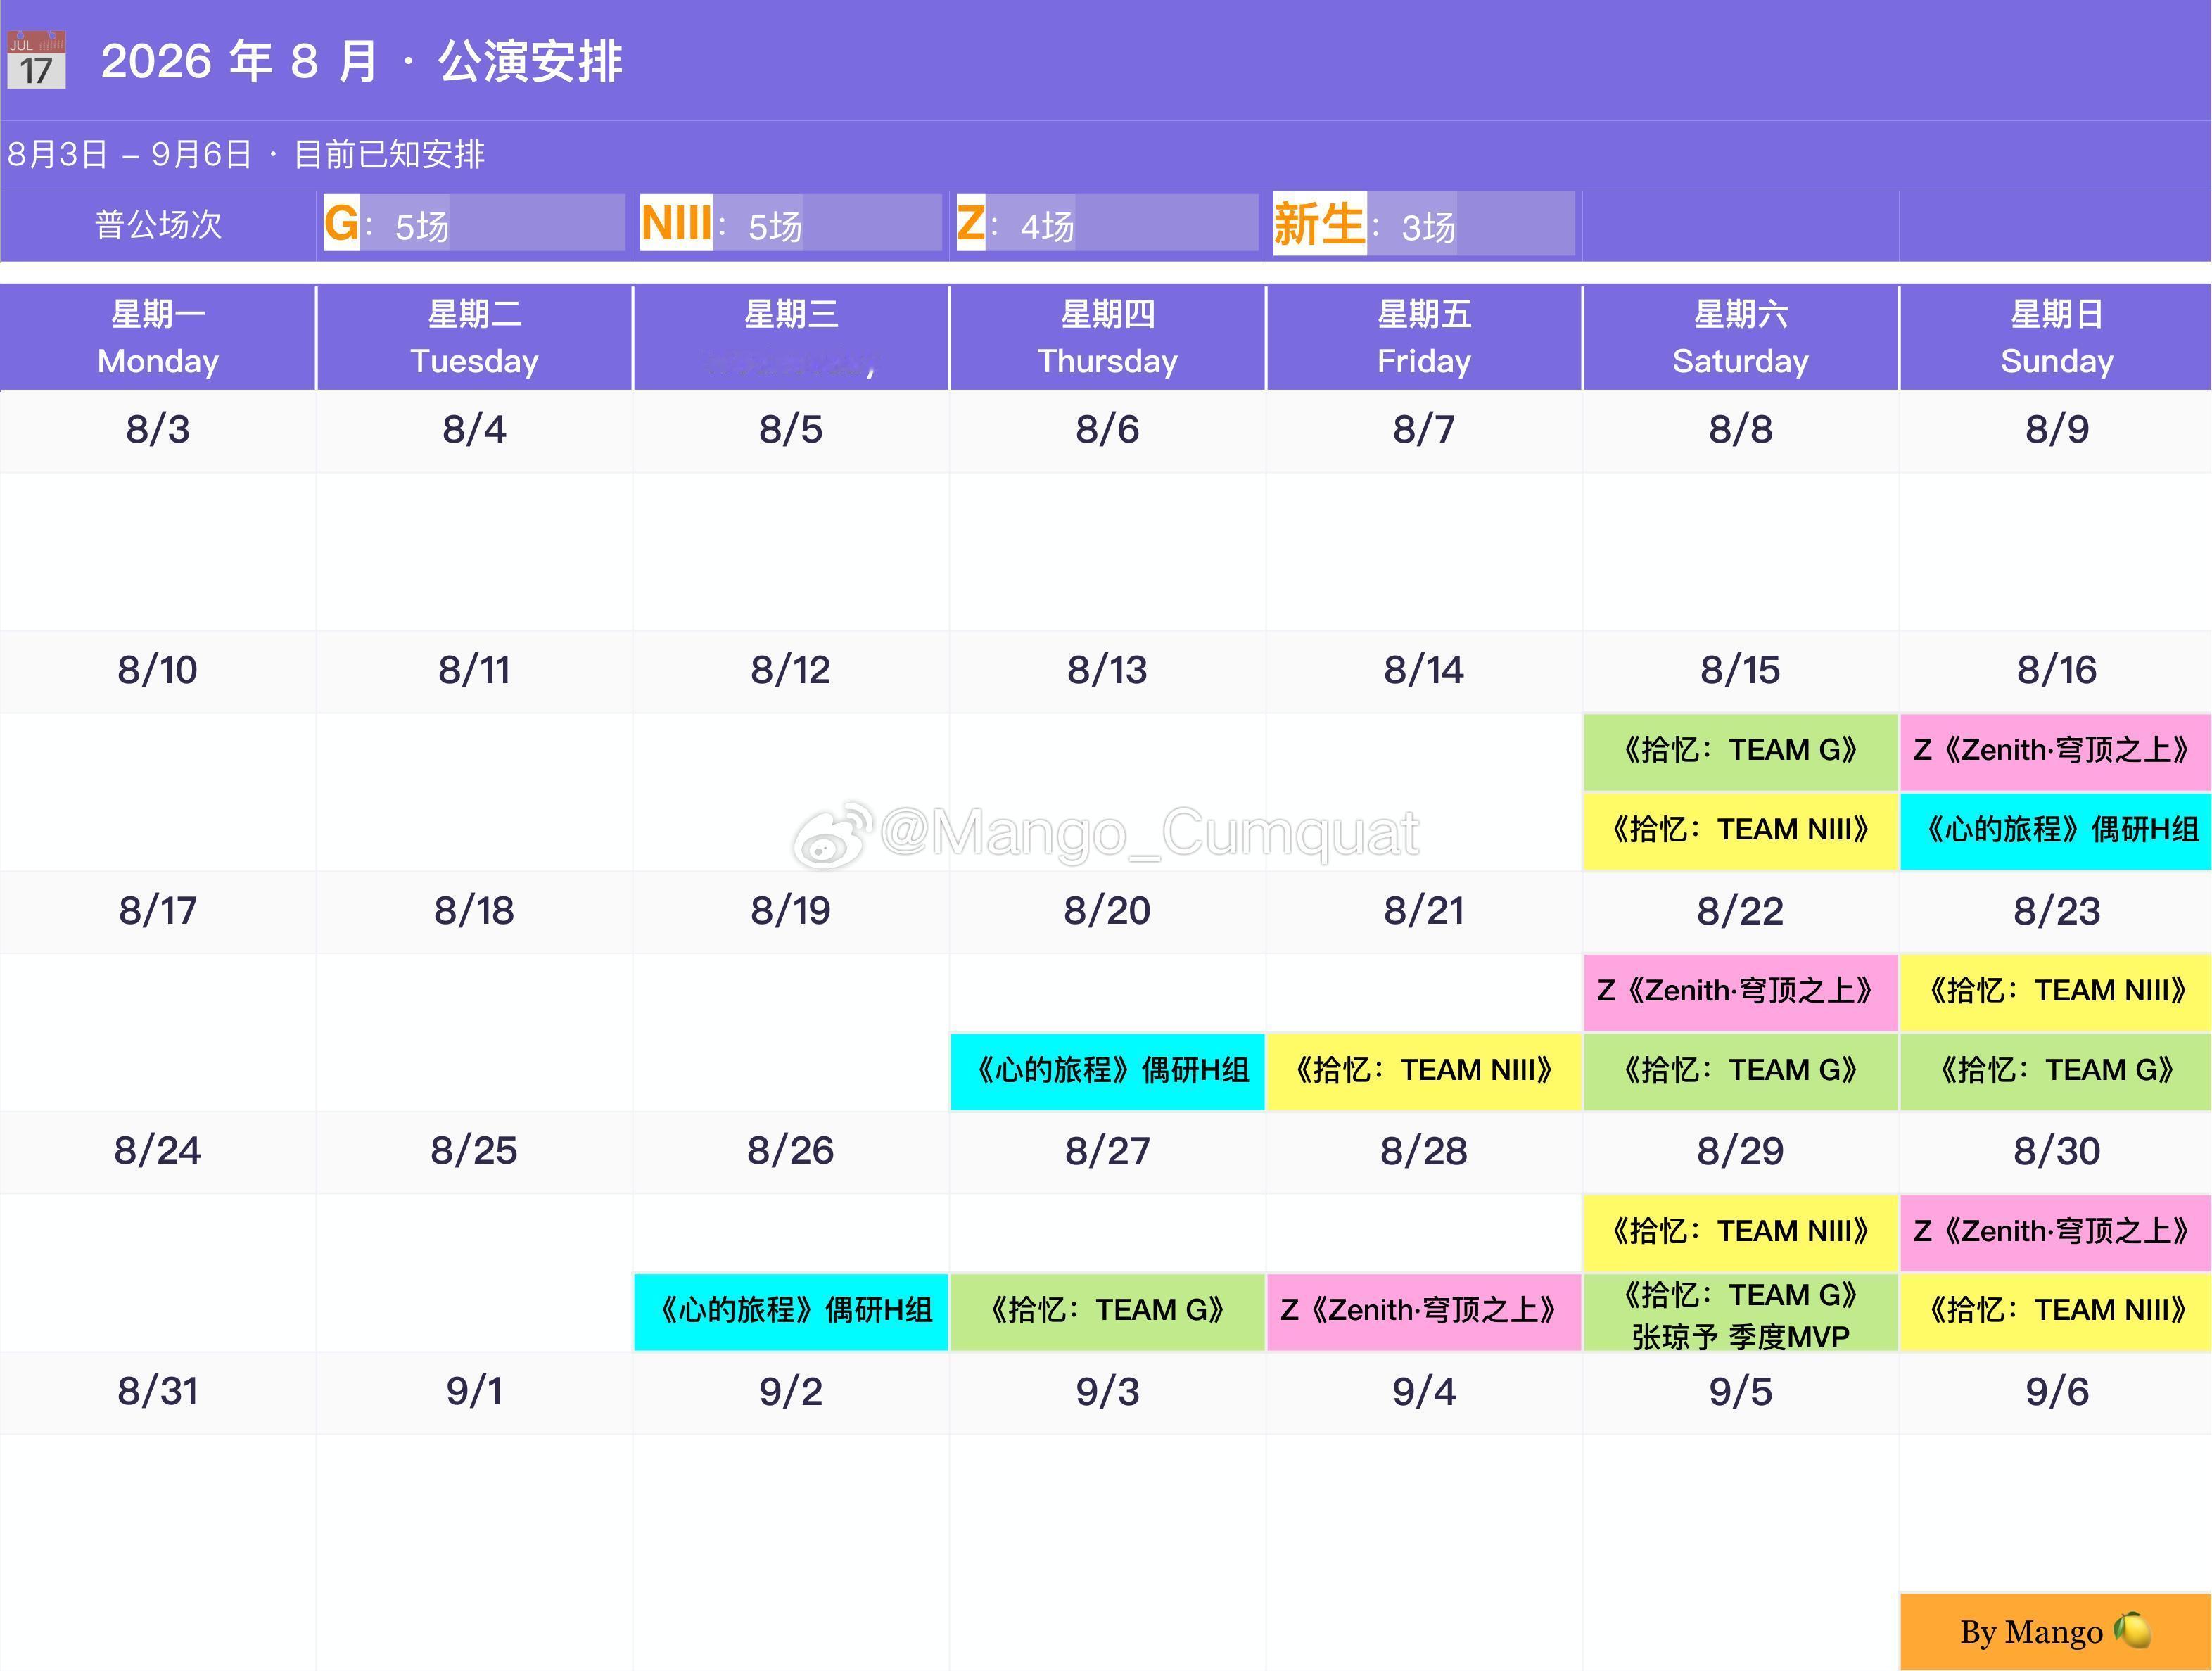2212x1671 pixels.
Task: Click the G: 5场 count bar
Action: pyautogui.click(x=474, y=223)
